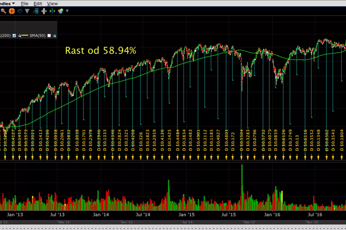This screenshot has width=346, height=230.
Task: Click the gray expand-horizontally icon
Action: (x=44, y=11)
